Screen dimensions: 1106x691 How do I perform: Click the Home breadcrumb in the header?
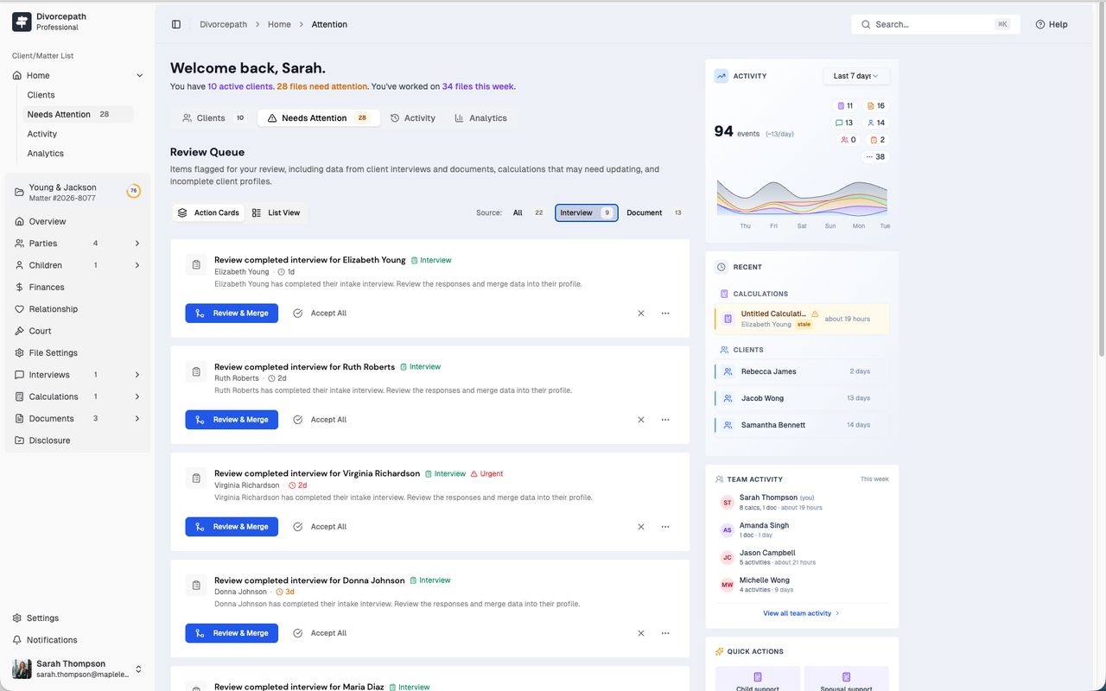tap(279, 25)
